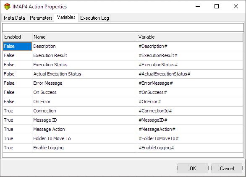This screenshot has width=246, height=177.
Task: Click the Actual Execution Status name cell
Action: 84,74
